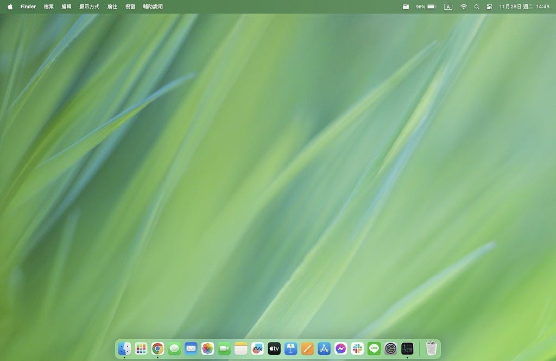Open the input source 'A' menu
This screenshot has height=361, width=556.
click(448, 7)
